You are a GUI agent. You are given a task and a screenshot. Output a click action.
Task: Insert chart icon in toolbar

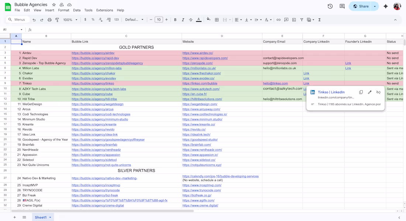pos(294,20)
